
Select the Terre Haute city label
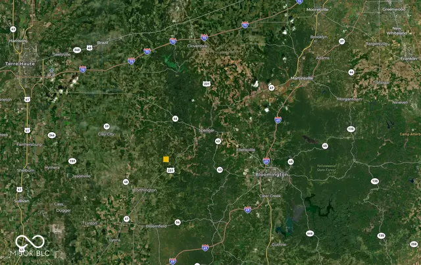(x=20, y=64)
